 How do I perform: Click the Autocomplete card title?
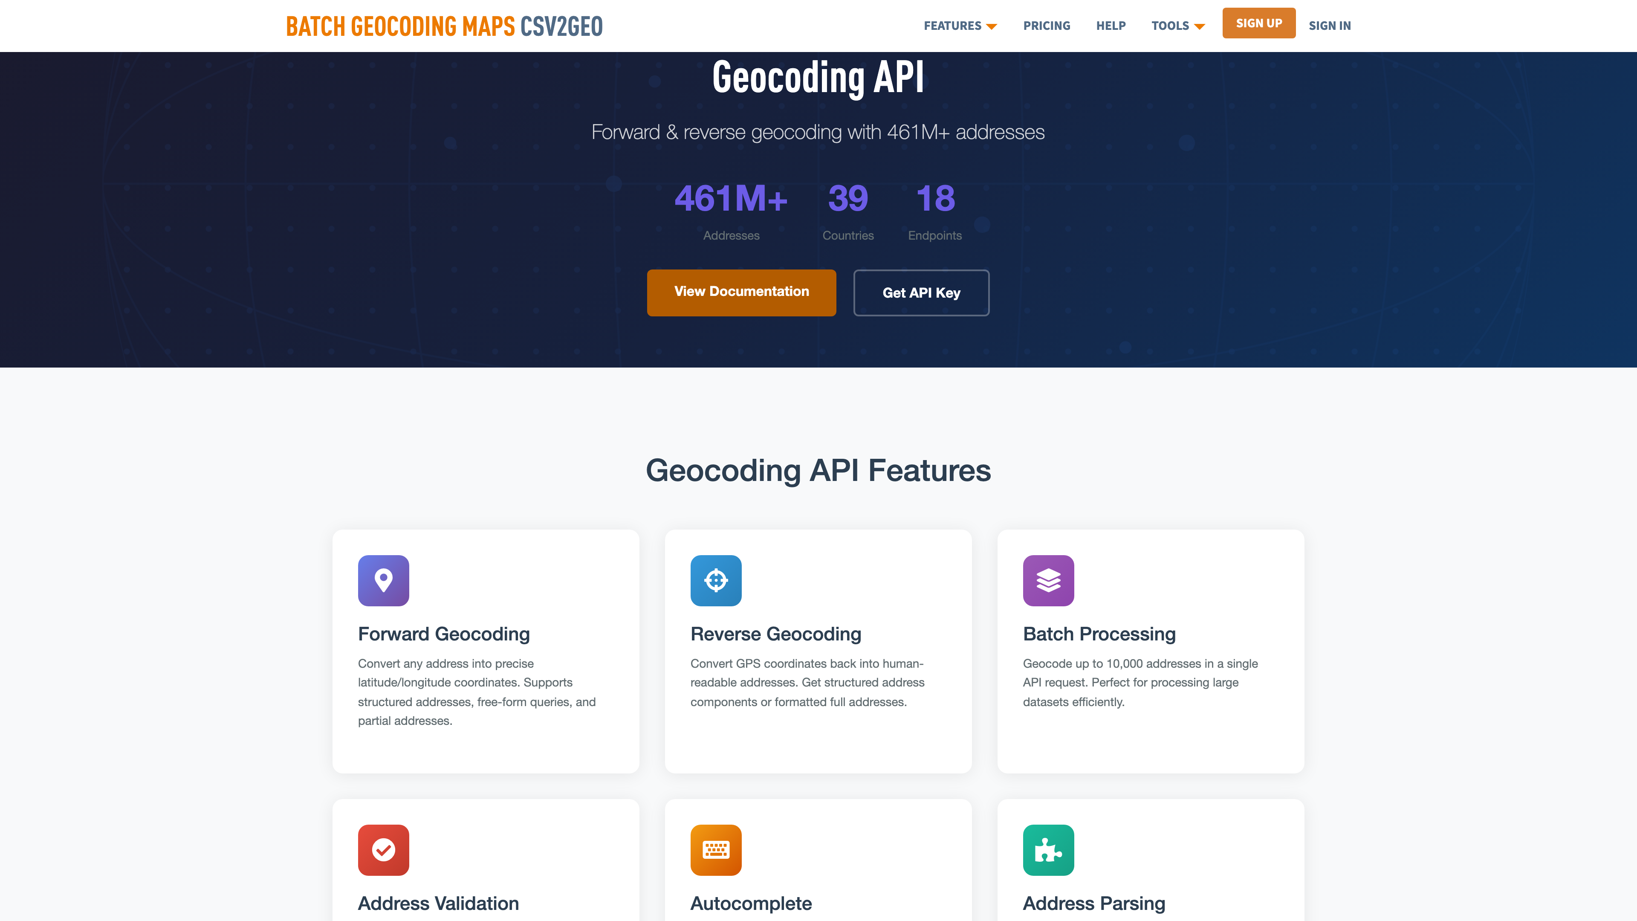(x=750, y=903)
